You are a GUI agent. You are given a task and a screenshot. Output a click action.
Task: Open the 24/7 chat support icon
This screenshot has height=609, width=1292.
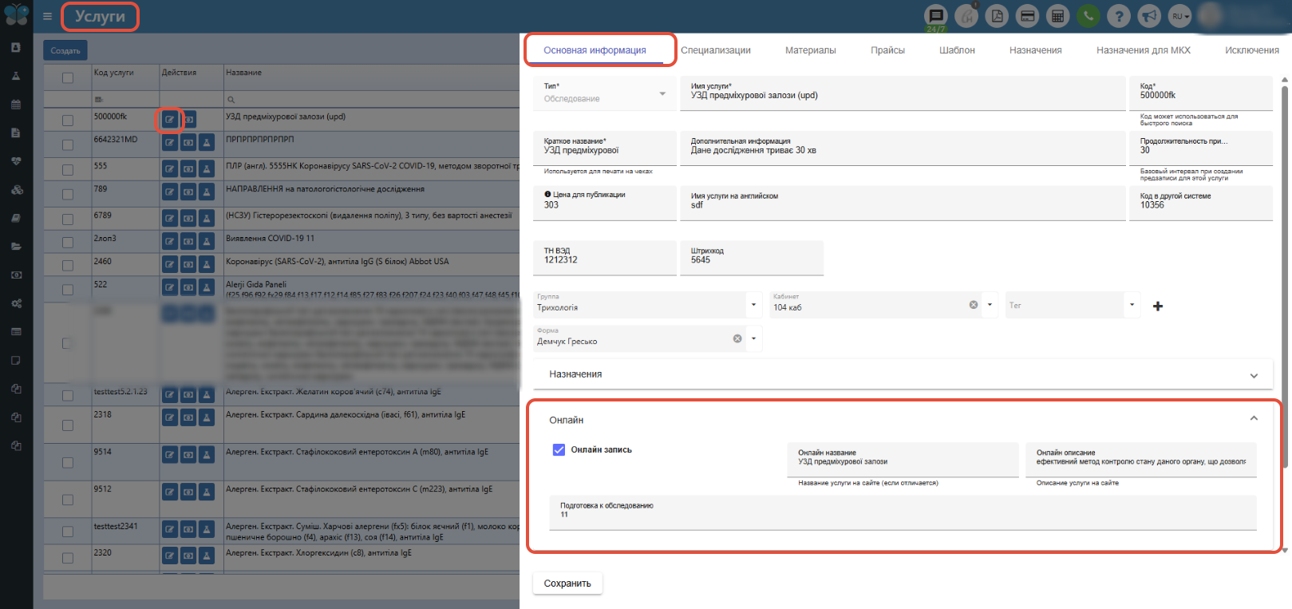click(x=935, y=16)
